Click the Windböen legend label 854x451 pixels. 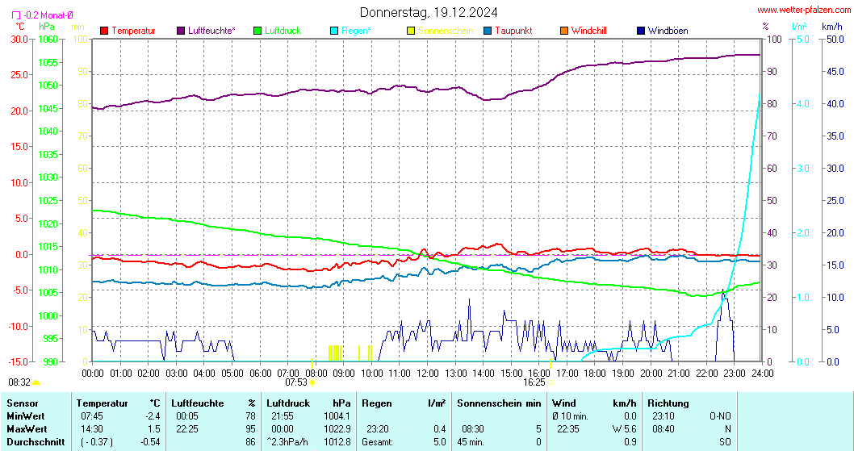tap(668, 31)
